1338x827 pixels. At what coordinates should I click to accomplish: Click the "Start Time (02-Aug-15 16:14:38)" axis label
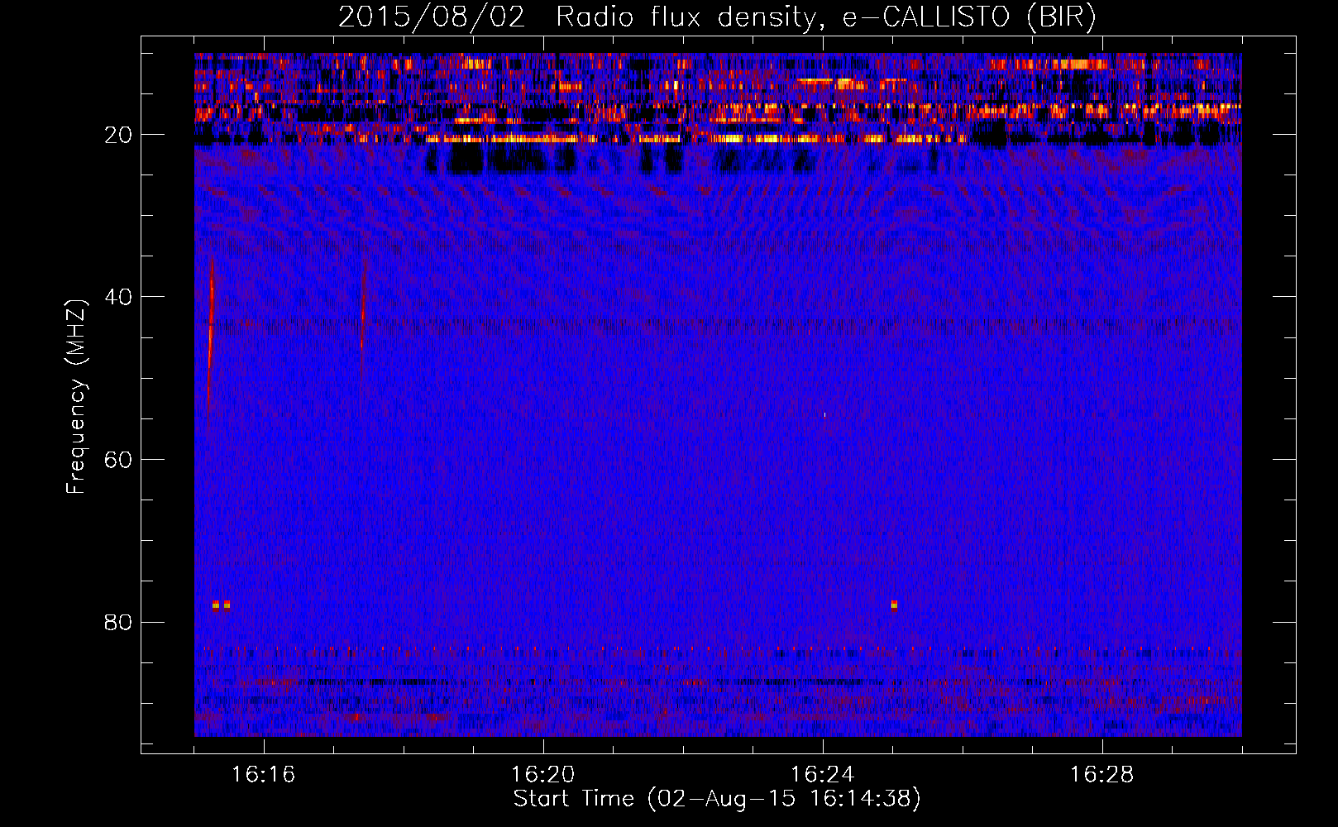point(717,799)
